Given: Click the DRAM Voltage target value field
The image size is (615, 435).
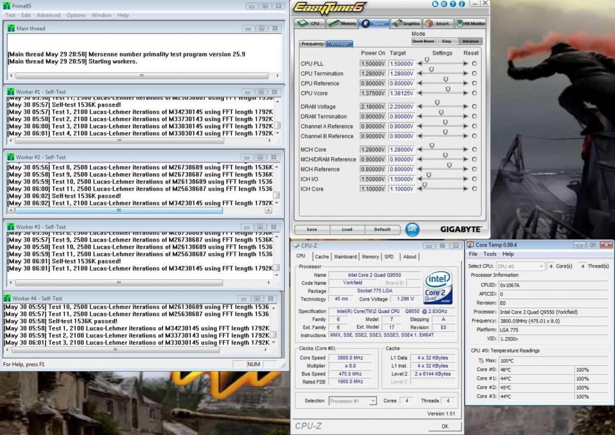Looking at the screenshot, I should point(401,107).
